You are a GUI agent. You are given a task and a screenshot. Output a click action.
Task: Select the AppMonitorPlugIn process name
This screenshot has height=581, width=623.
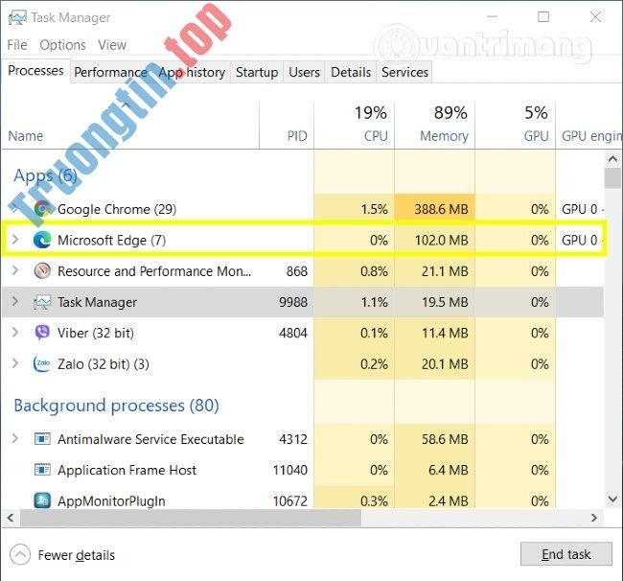pos(111,500)
